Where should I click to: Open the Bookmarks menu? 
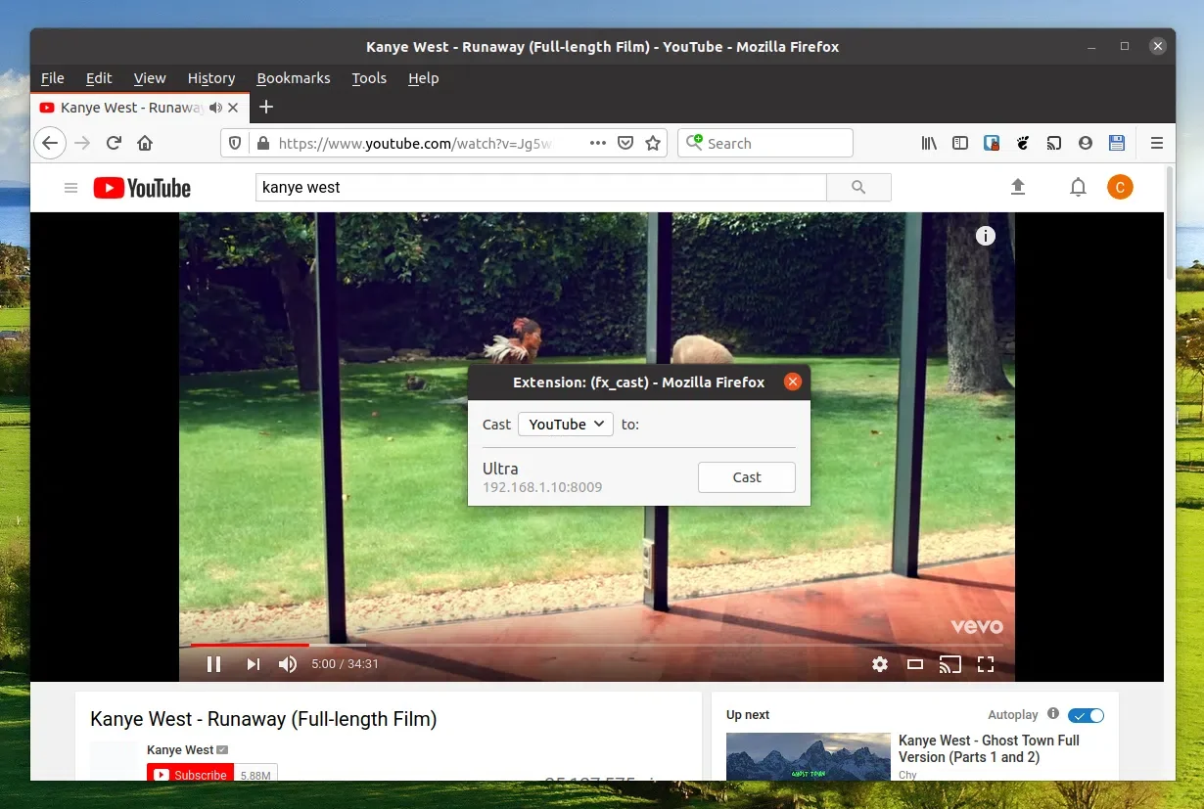[294, 78]
